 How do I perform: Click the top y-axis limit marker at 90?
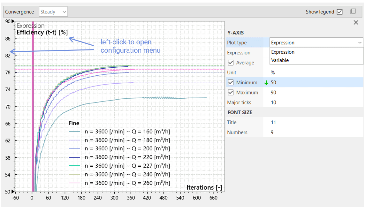[x=13, y=21]
